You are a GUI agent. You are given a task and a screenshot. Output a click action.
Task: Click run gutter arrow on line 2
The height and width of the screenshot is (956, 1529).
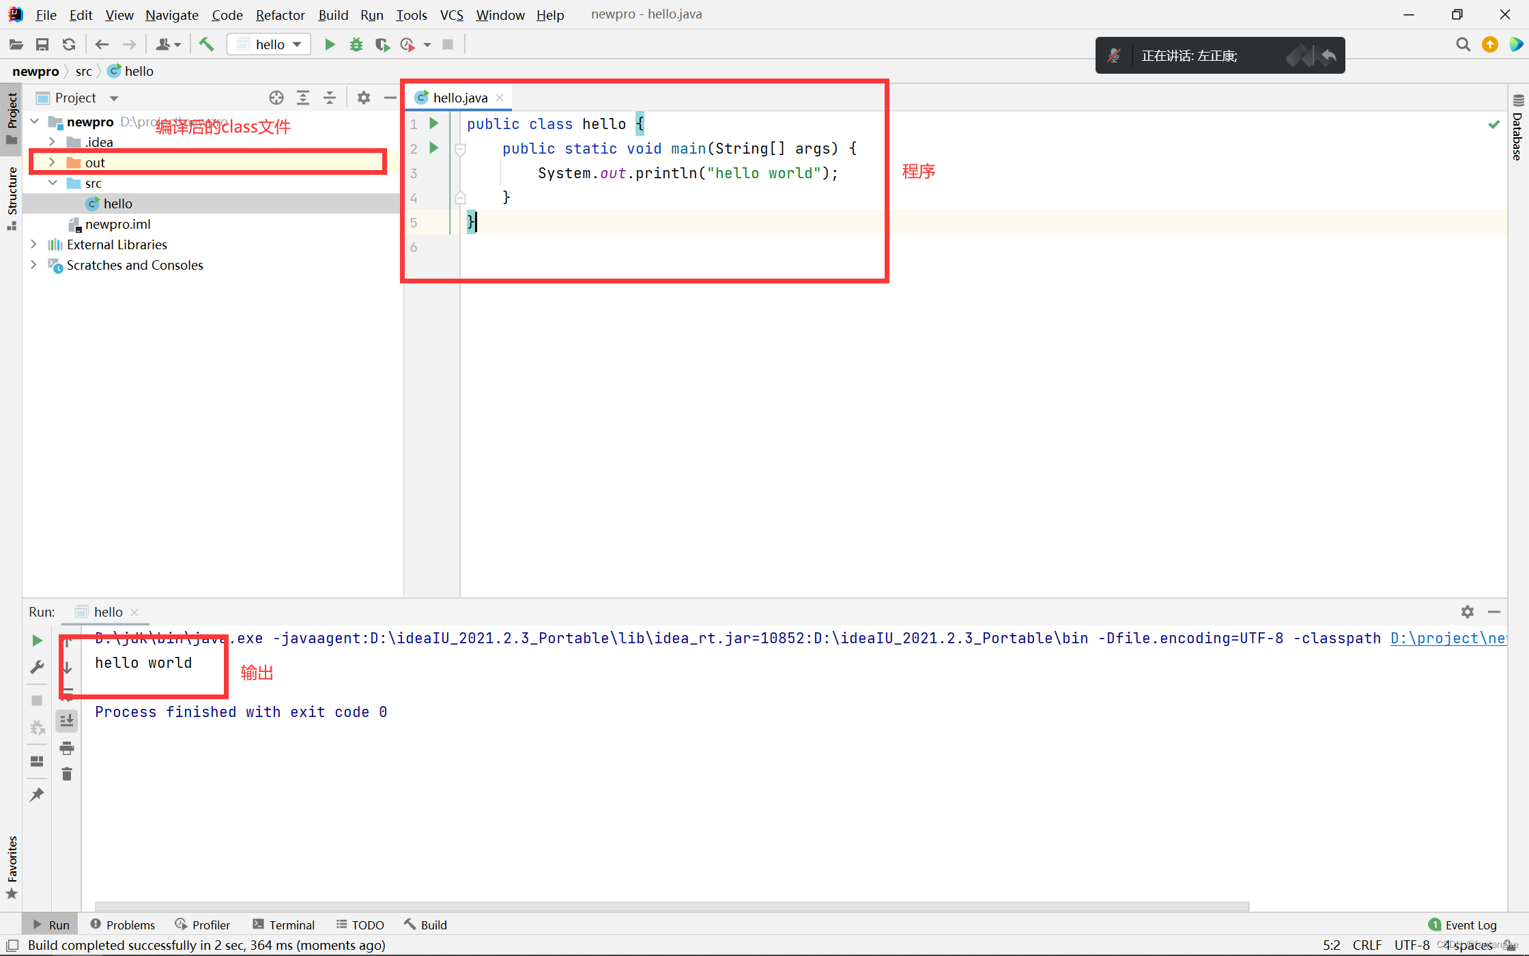click(434, 148)
